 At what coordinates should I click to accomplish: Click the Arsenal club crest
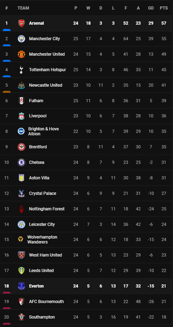click(x=21, y=23)
